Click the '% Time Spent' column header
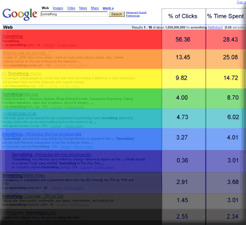246x225 pixels. coord(225,16)
